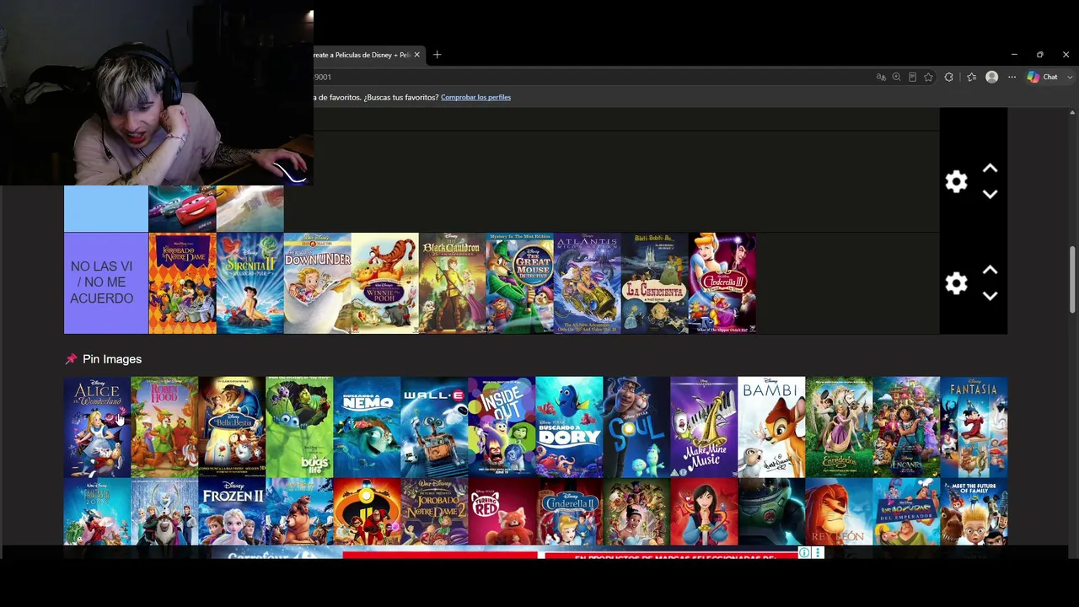The image size is (1079, 607).
Task: Pick the Buscando a Nemo poster
Action: [x=367, y=427]
